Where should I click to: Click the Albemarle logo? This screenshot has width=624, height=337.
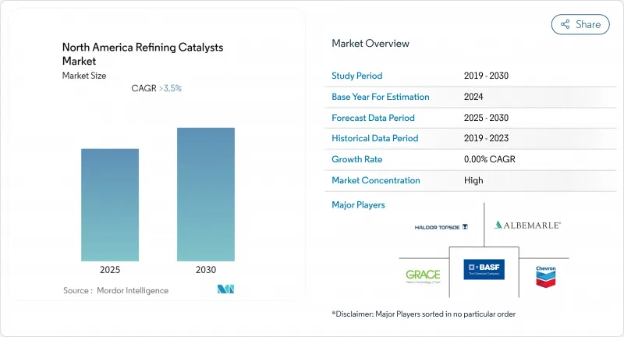coord(527,225)
